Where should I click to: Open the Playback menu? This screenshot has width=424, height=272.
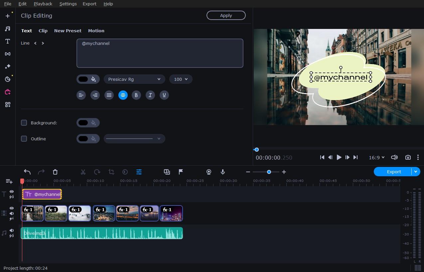click(43, 4)
